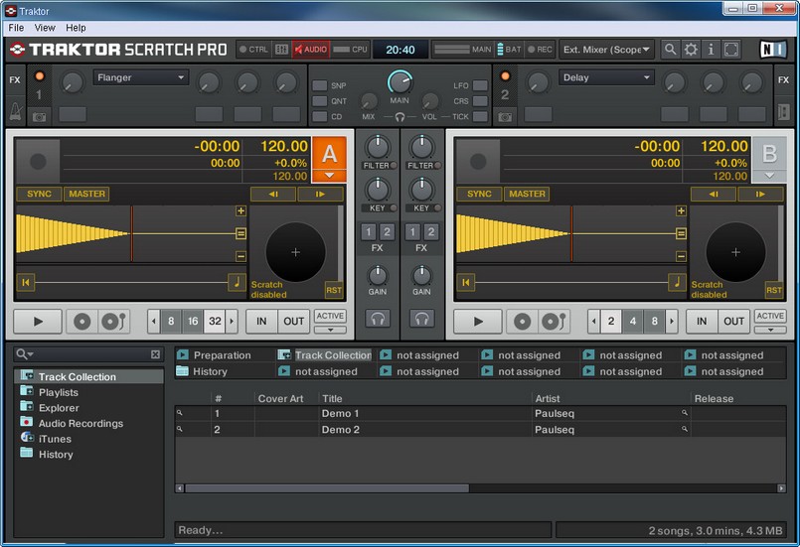The width and height of the screenshot is (800, 547).
Task: Open the Delay effect dropdown
Action: pos(605,77)
